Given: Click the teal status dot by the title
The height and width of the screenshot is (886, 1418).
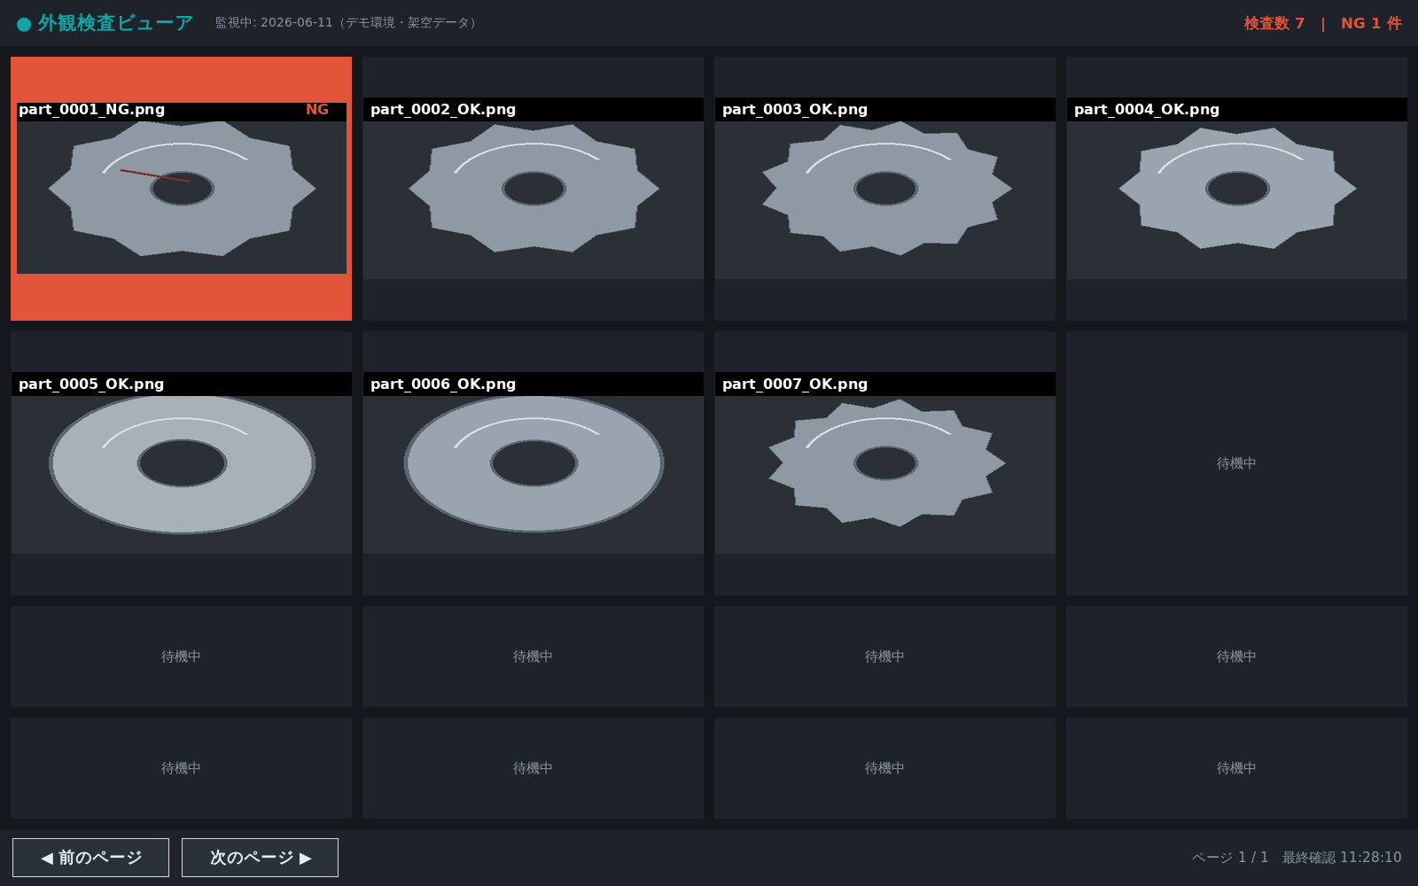Looking at the screenshot, I should (24, 24).
